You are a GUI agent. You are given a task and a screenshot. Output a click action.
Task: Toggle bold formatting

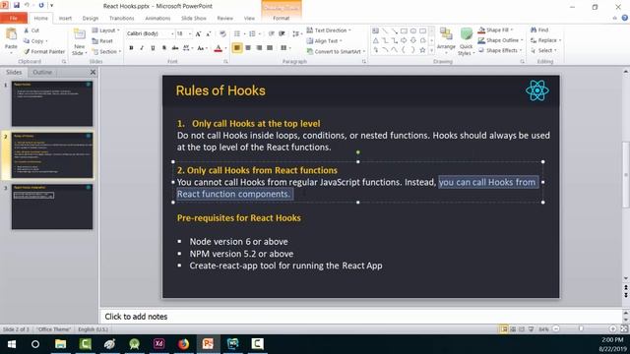tap(131, 48)
